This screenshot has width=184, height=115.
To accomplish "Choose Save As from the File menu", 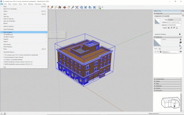I will [x=6, y=16].
